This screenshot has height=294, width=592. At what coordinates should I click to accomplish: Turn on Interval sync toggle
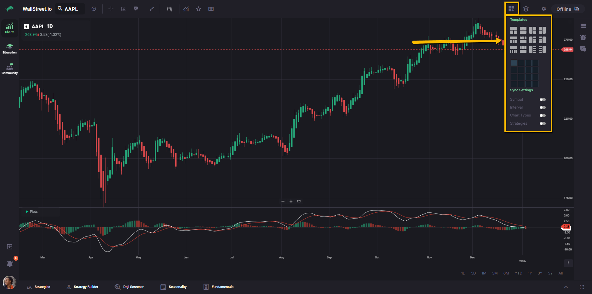click(x=543, y=108)
